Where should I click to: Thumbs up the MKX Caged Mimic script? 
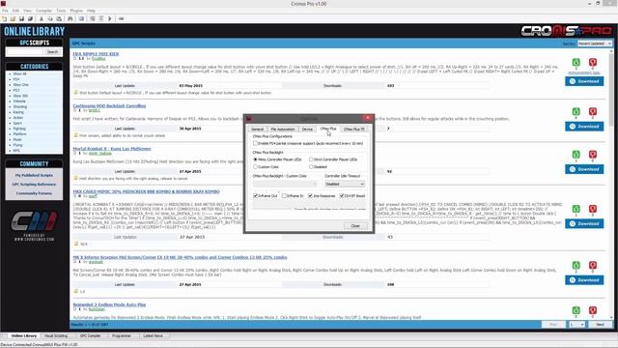pos(576,209)
